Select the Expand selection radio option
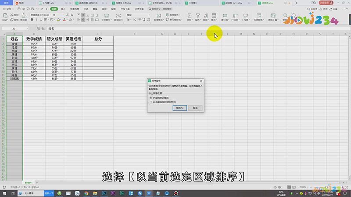351x197 pixels. tap(151, 98)
